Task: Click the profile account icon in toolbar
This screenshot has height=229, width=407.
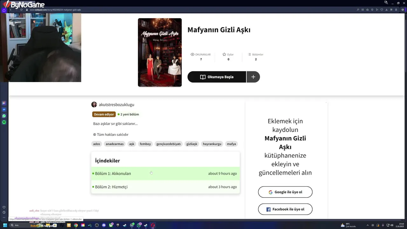Action: pyautogui.click(x=396, y=10)
